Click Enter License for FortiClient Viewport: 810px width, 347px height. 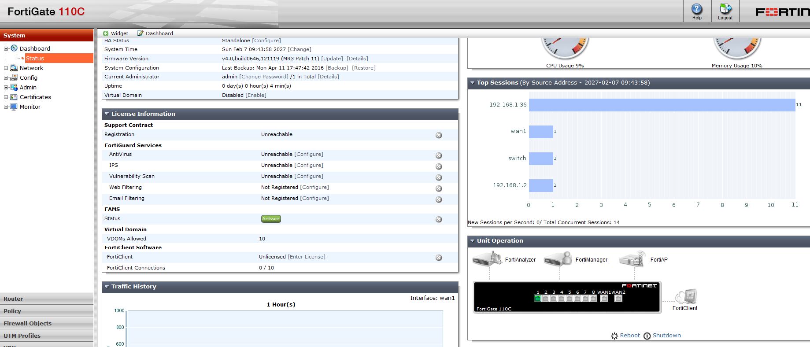307,257
